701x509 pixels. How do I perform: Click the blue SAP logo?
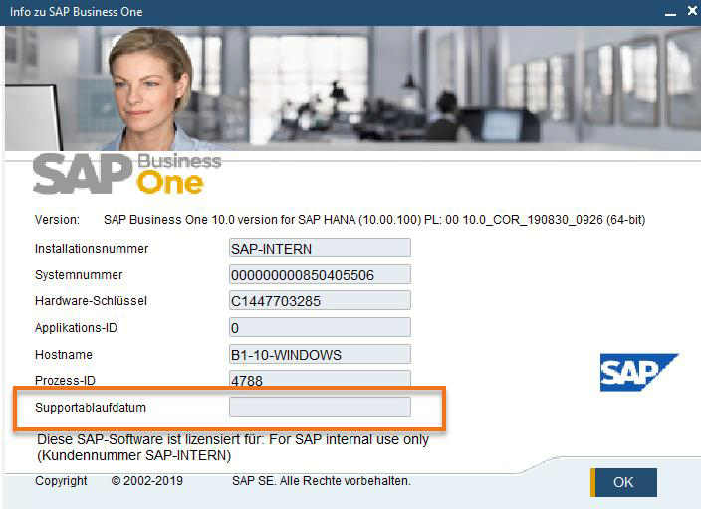pos(639,372)
